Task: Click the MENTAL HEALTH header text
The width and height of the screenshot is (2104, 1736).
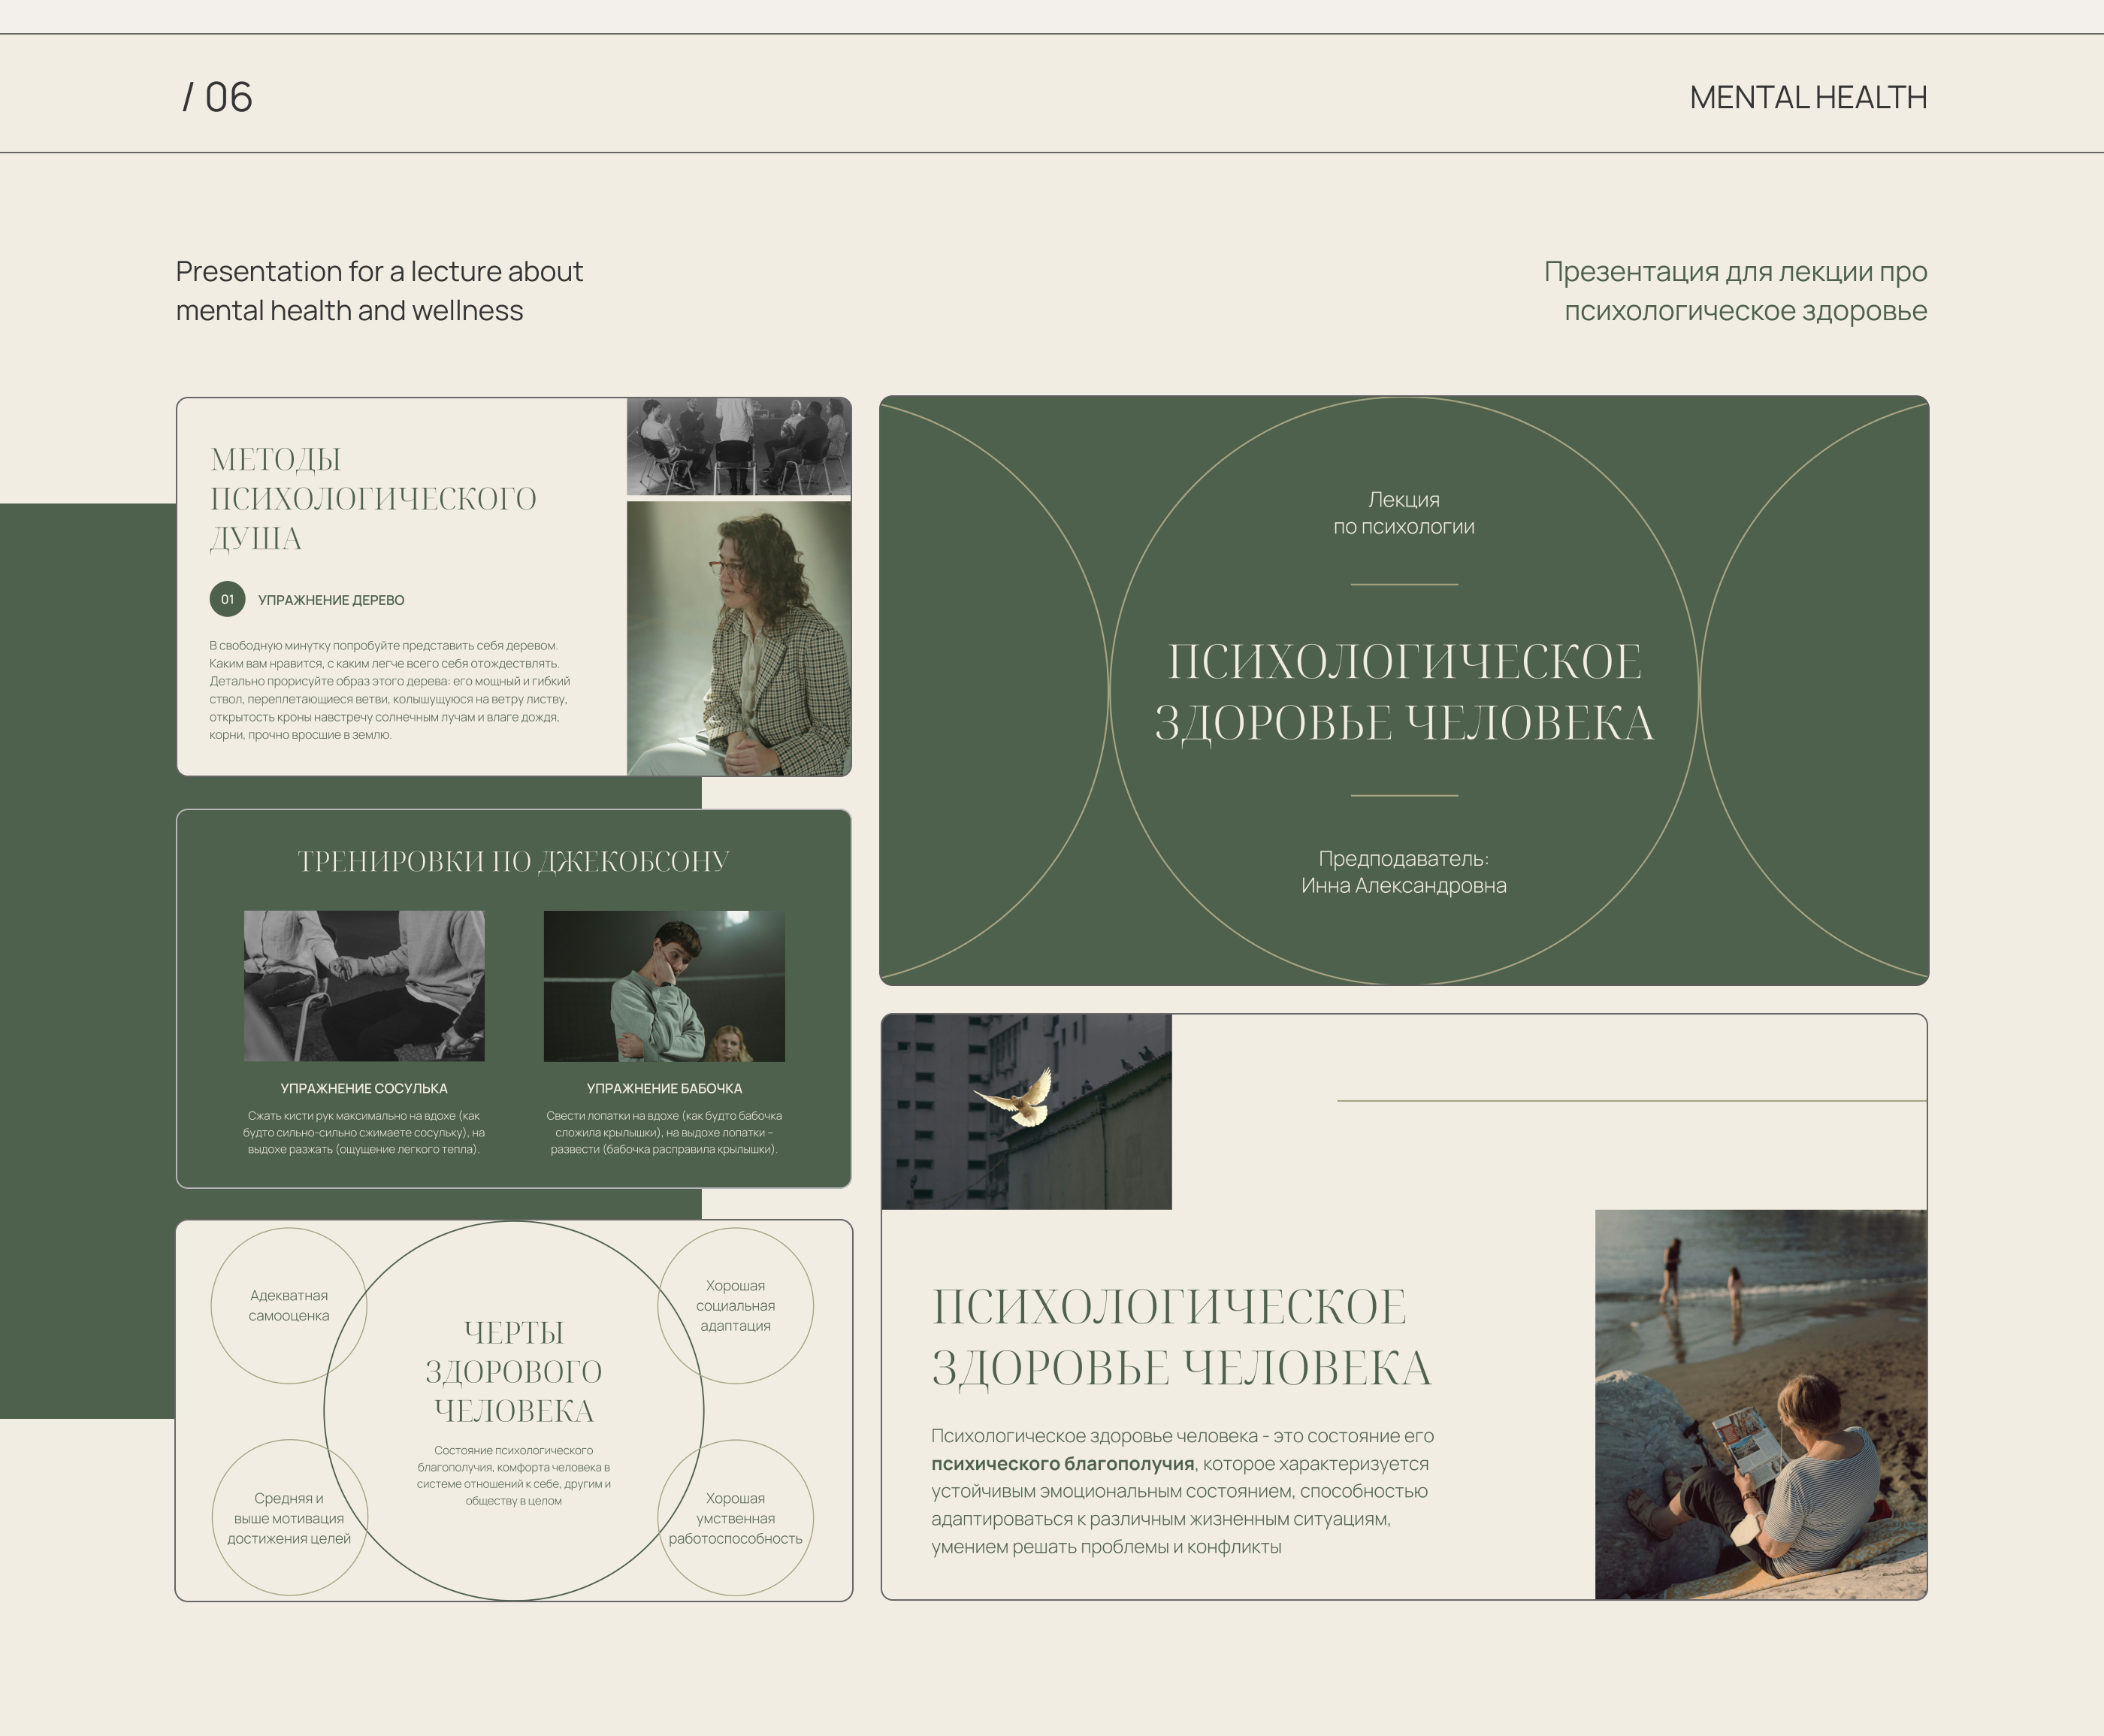Action: pyautogui.click(x=1807, y=97)
